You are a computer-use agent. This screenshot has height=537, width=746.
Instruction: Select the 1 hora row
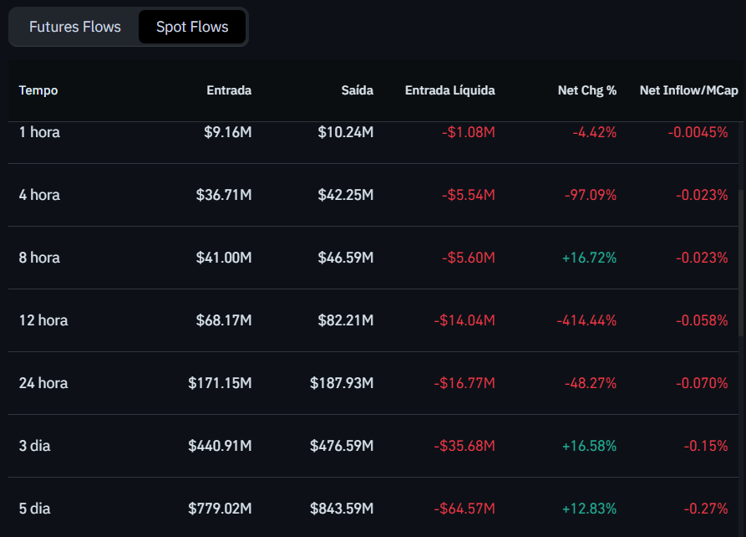[x=39, y=131]
